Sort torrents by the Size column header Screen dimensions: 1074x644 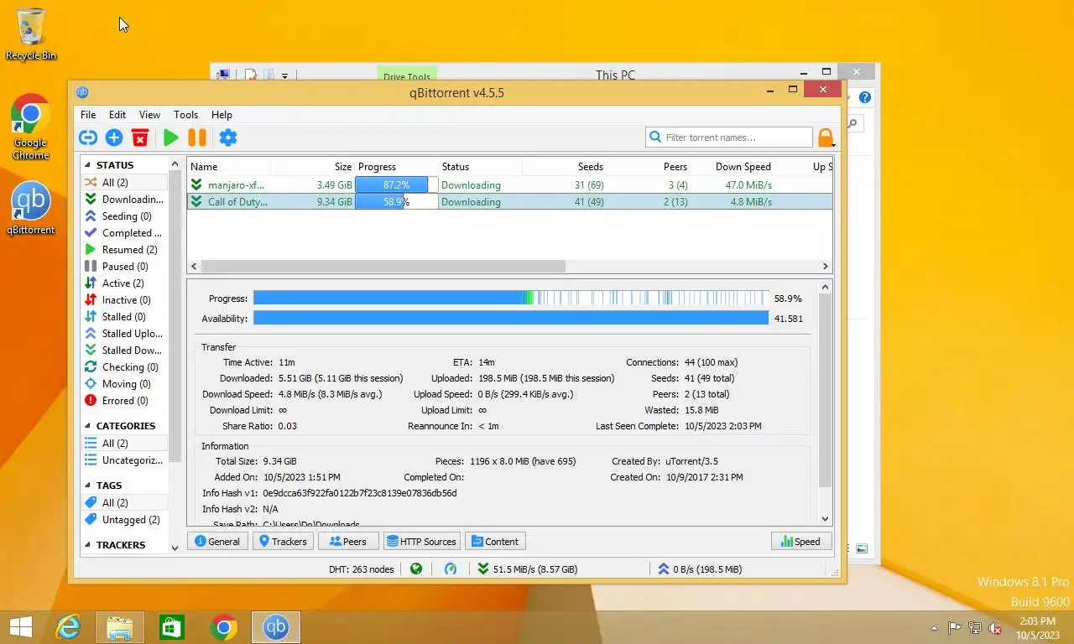coord(312,167)
